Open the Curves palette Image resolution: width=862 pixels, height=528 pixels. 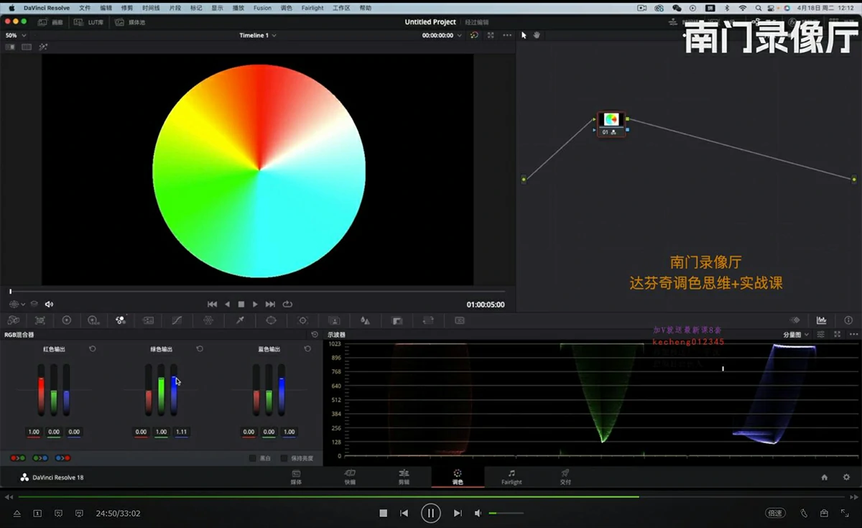(177, 320)
